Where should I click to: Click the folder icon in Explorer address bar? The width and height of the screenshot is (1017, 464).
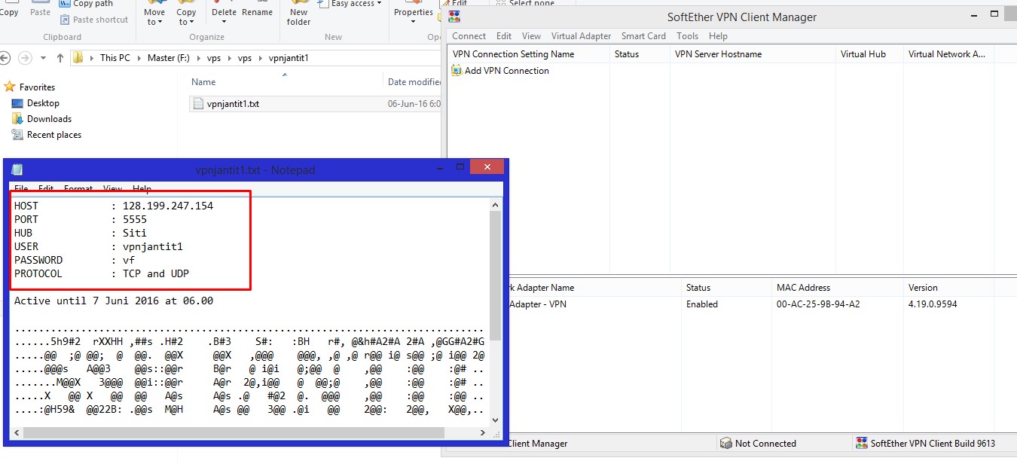click(x=78, y=58)
